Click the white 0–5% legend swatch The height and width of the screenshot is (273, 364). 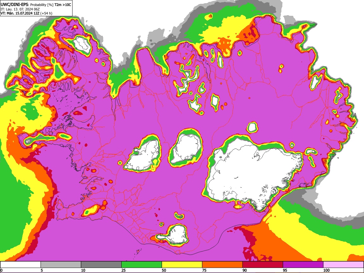[21, 264]
